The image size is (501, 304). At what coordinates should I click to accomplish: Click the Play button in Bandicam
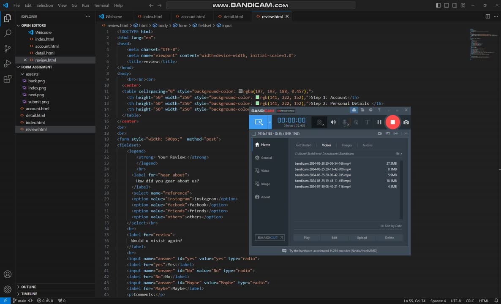307,238
